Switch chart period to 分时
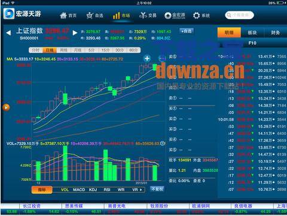This screenshot has width=287, height=216. (x=36, y=50)
